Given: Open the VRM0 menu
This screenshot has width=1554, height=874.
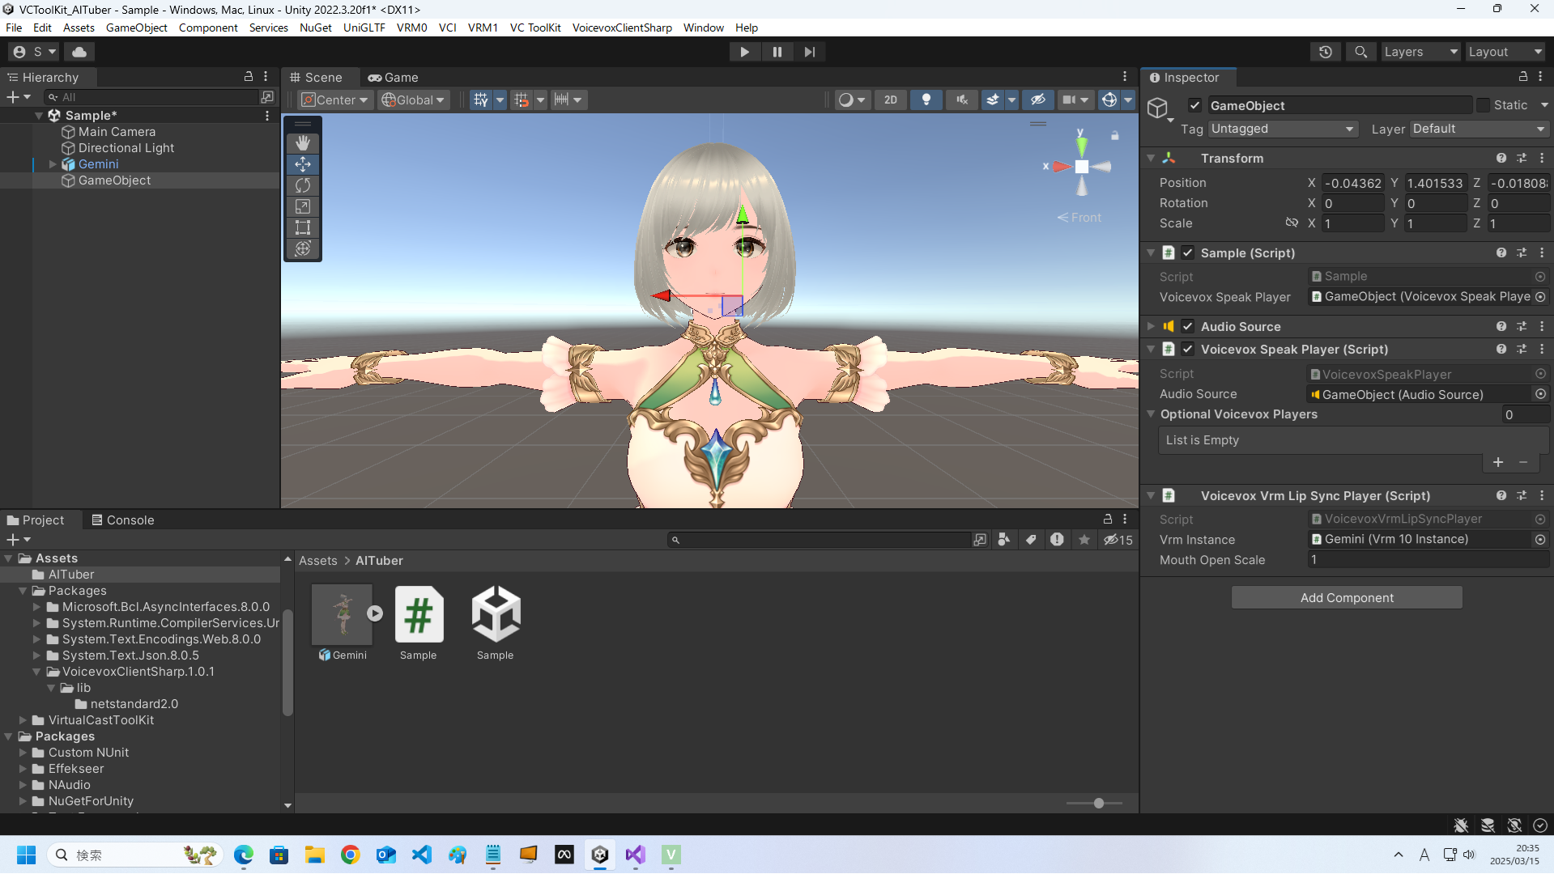Looking at the screenshot, I should 411,28.
